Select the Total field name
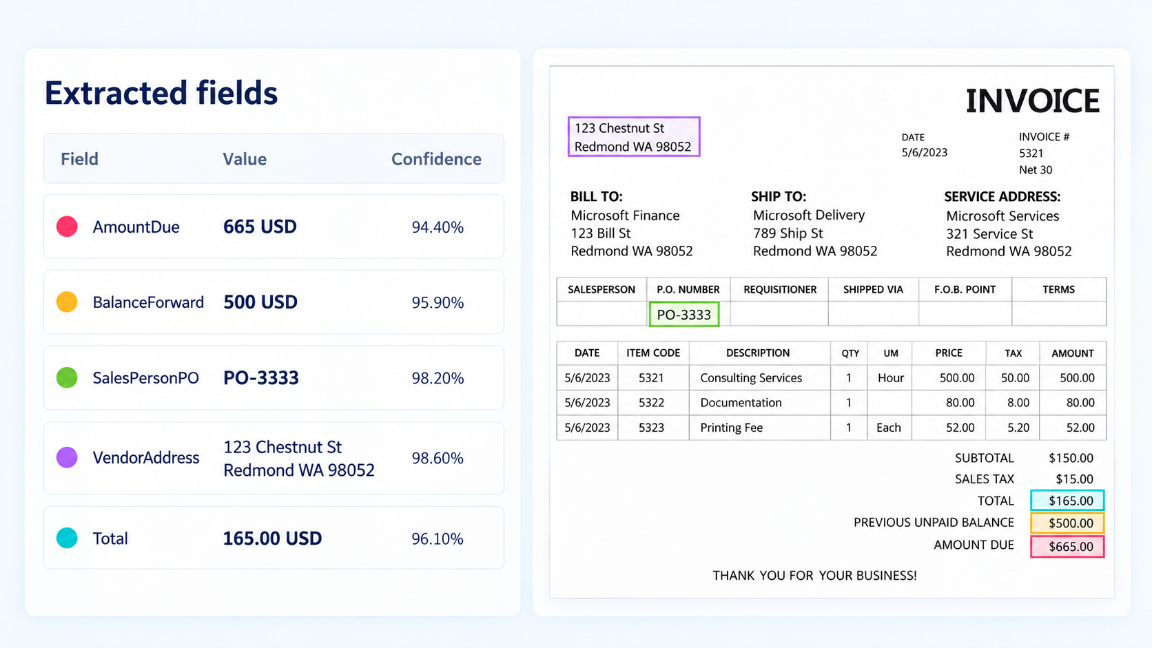1152x648 pixels. pyautogui.click(x=110, y=539)
